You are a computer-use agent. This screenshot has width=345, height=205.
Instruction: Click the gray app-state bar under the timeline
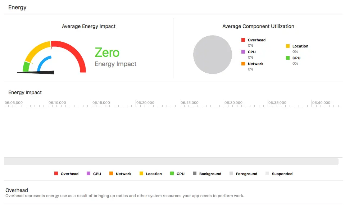(x=171, y=162)
